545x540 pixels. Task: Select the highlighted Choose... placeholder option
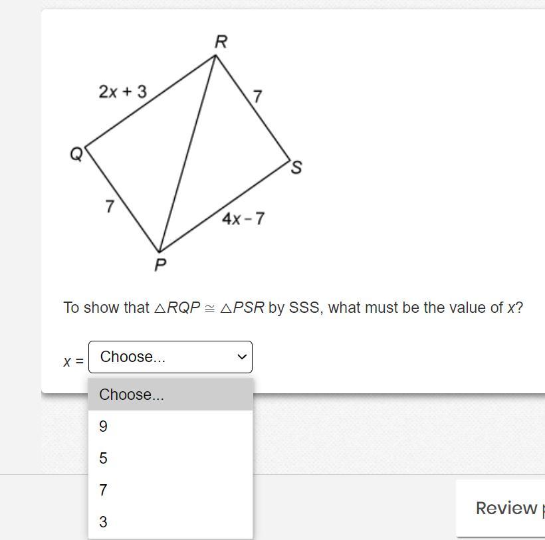coord(170,395)
